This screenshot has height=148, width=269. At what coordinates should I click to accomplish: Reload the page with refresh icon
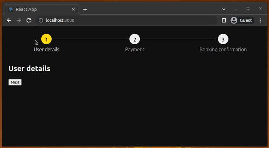pyautogui.click(x=29, y=20)
